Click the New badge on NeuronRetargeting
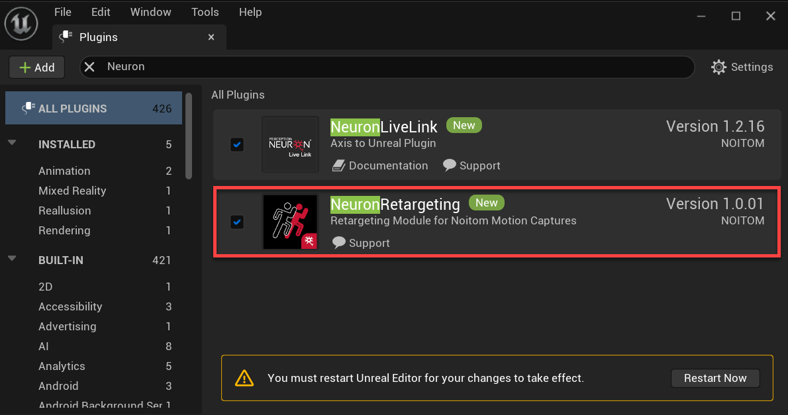The height and width of the screenshot is (415, 788). click(487, 203)
